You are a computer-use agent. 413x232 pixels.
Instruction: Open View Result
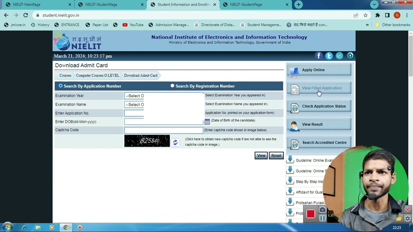click(x=319, y=124)
